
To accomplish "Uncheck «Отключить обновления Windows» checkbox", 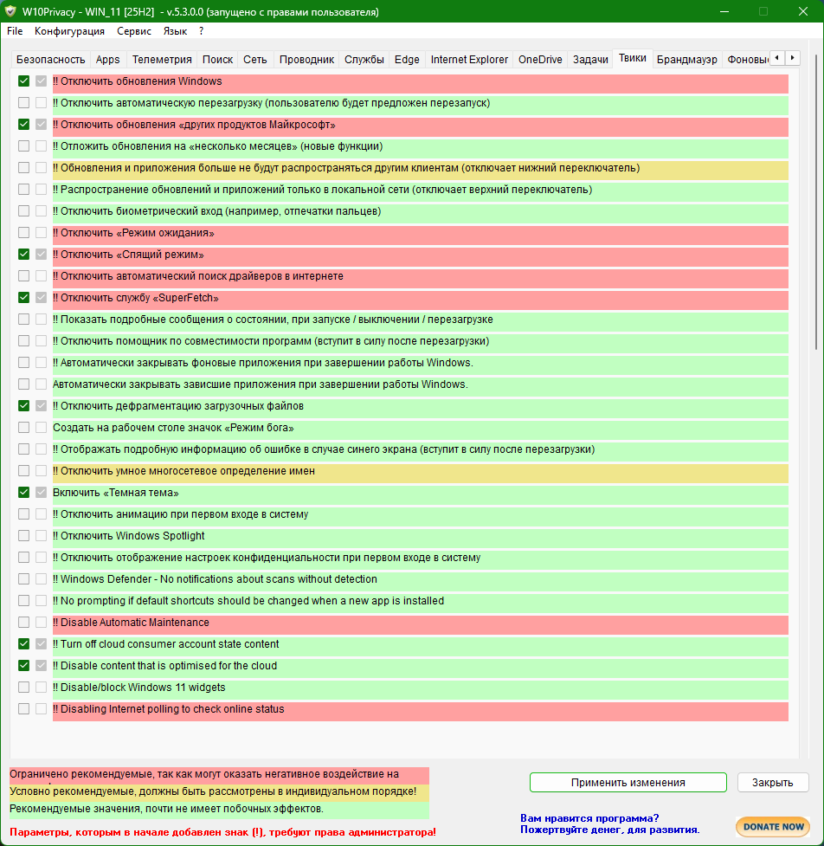I will 24,81.
